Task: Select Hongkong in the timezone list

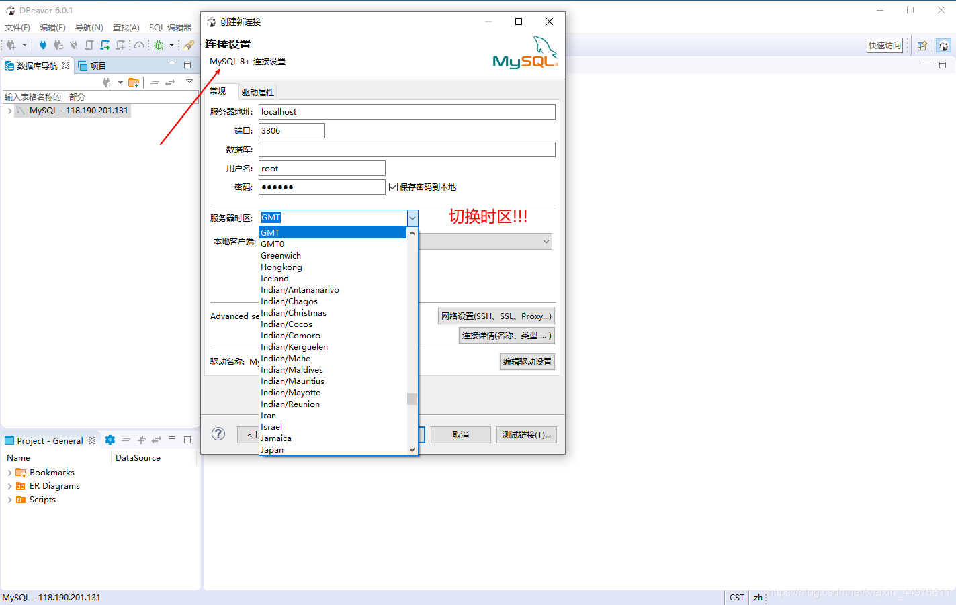Action: [x=333, y=267]
